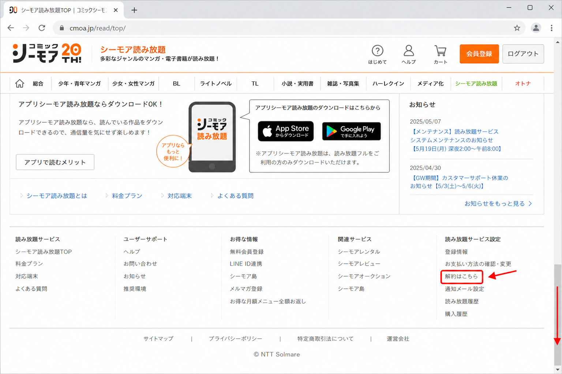Click the アプリで読むメリット button
This screenshot has height=374, width=562.
pyautogui.click(x=55, y=162)
